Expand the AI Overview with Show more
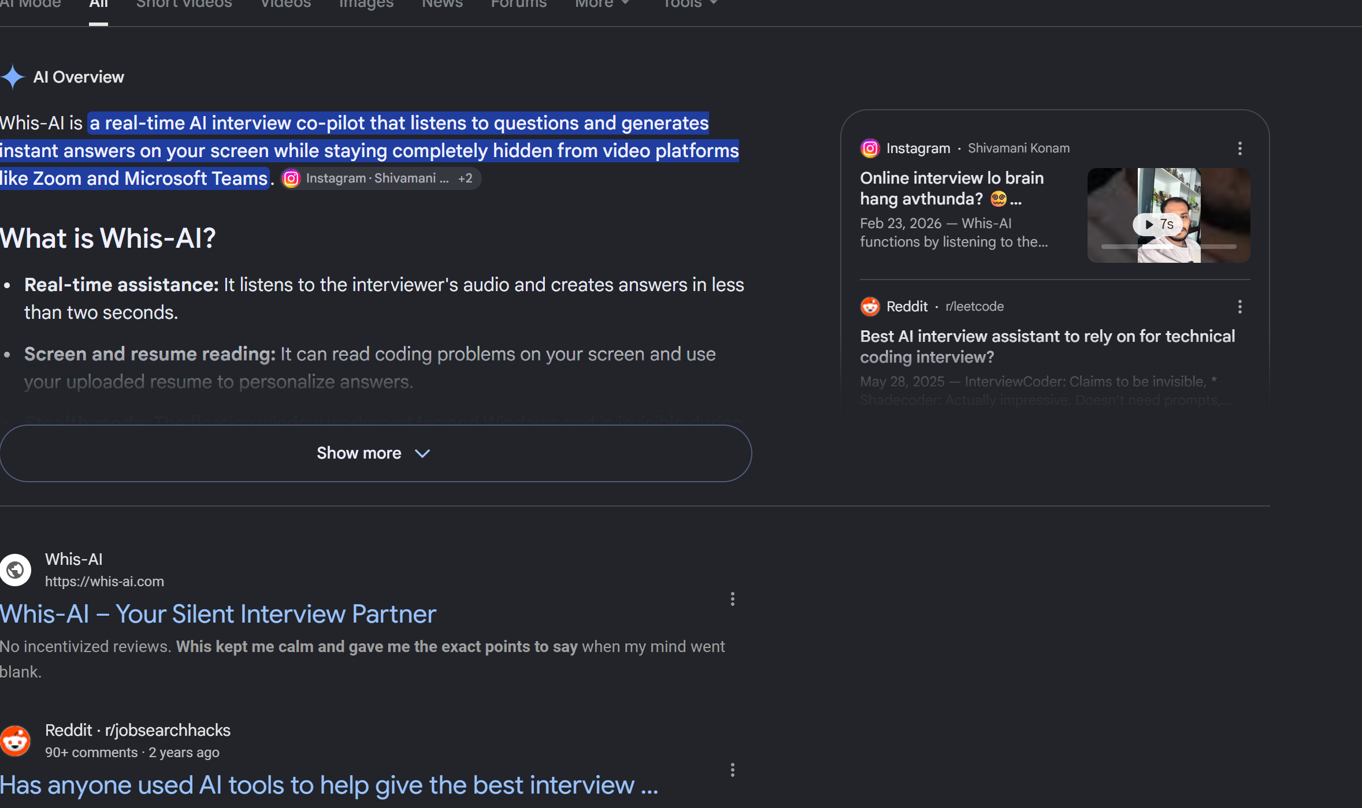Viewport: 1362px width, 808px height. coord(376,453)
